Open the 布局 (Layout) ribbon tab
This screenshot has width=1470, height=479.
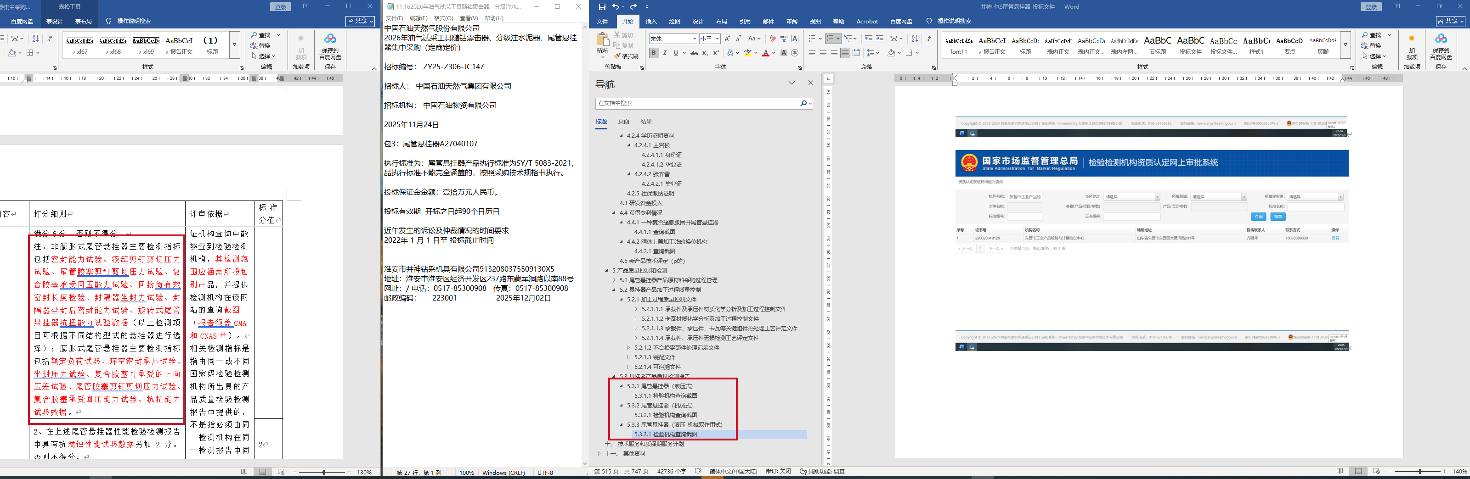(x=721, y=22)
